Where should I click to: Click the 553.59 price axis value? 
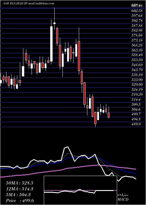137,60
